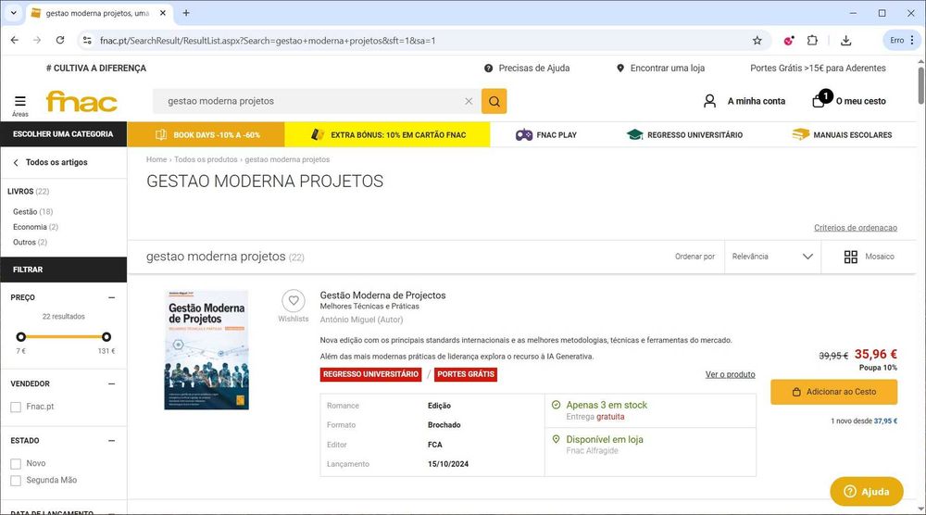Click the Gestão Moderna de Projetos book cover
Viewport: 926px width, 515px height.
coord(206,349)
